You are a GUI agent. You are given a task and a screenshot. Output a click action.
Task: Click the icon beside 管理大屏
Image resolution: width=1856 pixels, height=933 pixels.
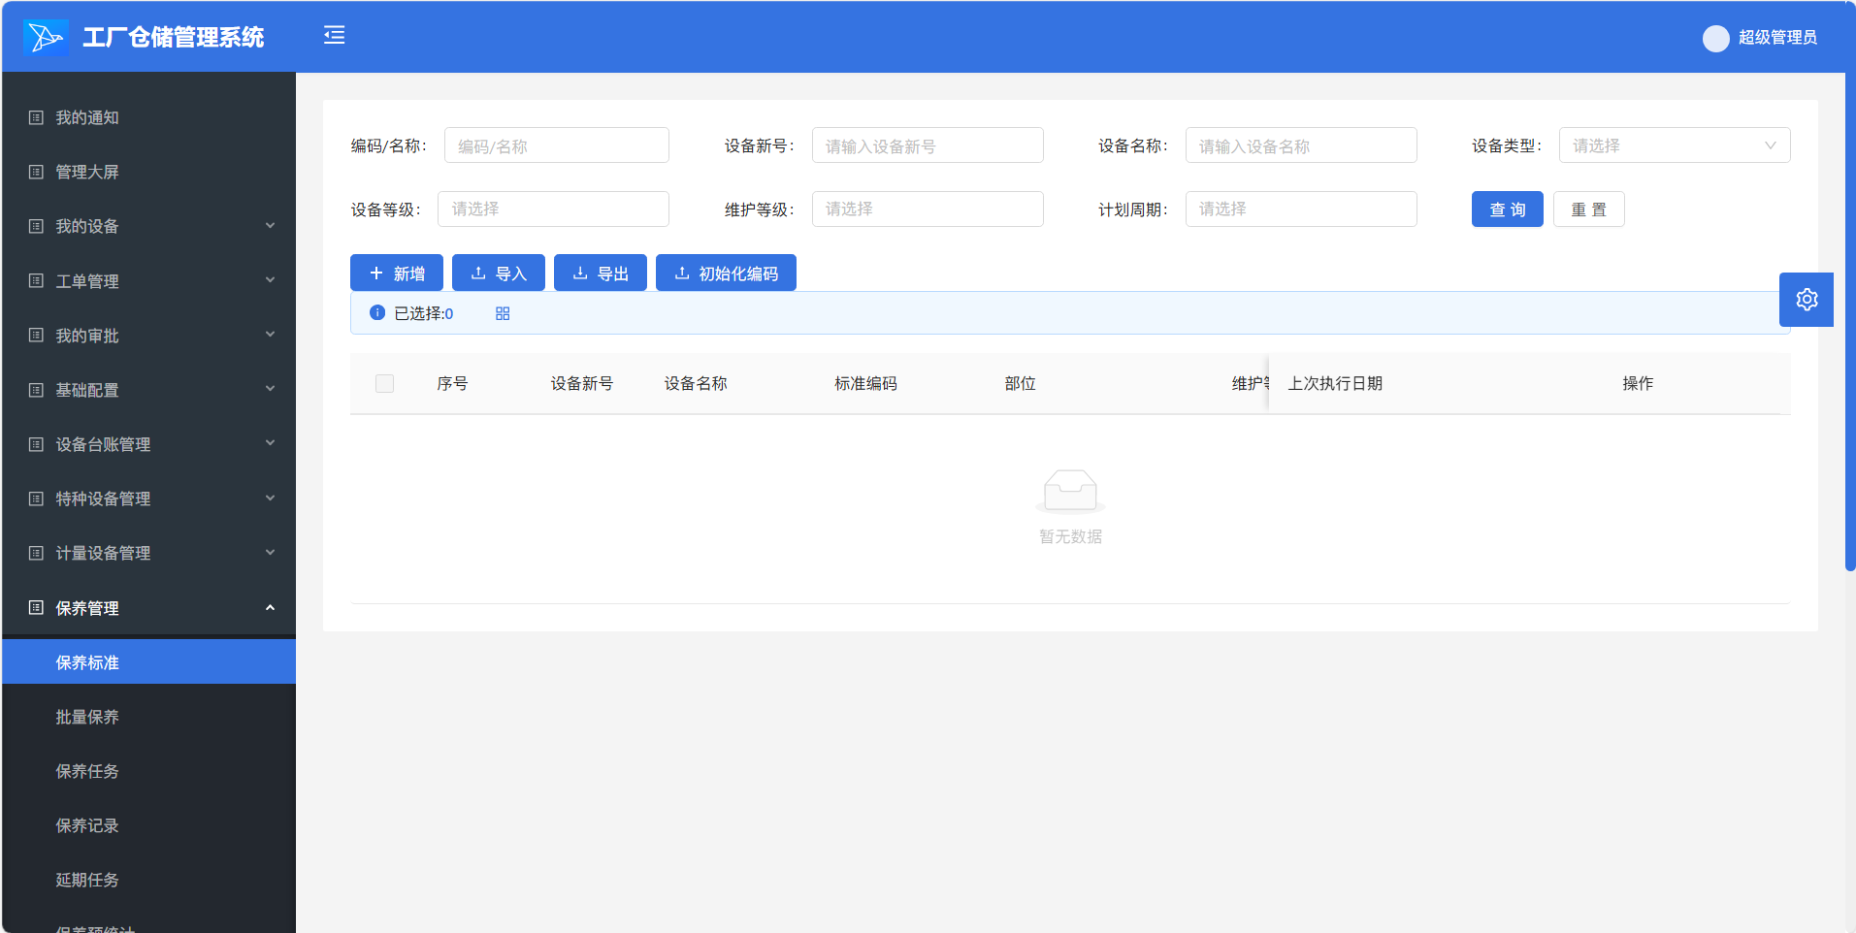pos(36,172)
